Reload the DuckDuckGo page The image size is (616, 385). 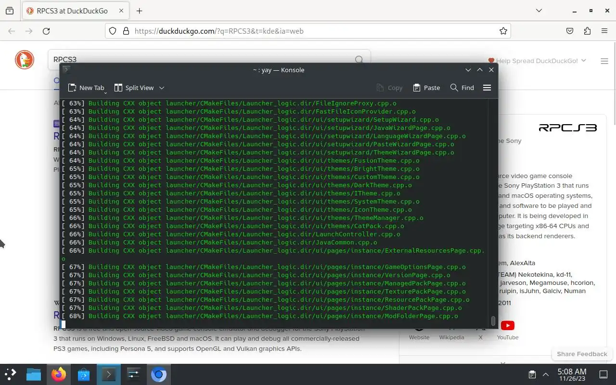pyautogui.click(x=46, y=31)
